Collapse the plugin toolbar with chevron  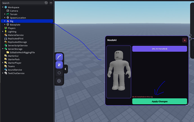66,69
